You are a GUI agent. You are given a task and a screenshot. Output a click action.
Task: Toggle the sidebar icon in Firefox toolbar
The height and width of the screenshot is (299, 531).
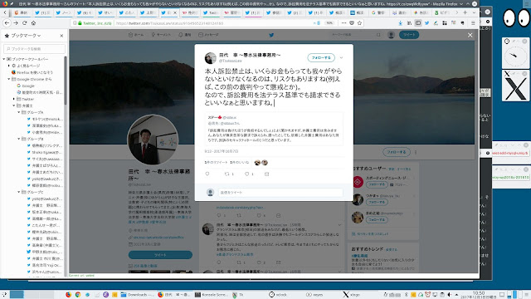418,23
